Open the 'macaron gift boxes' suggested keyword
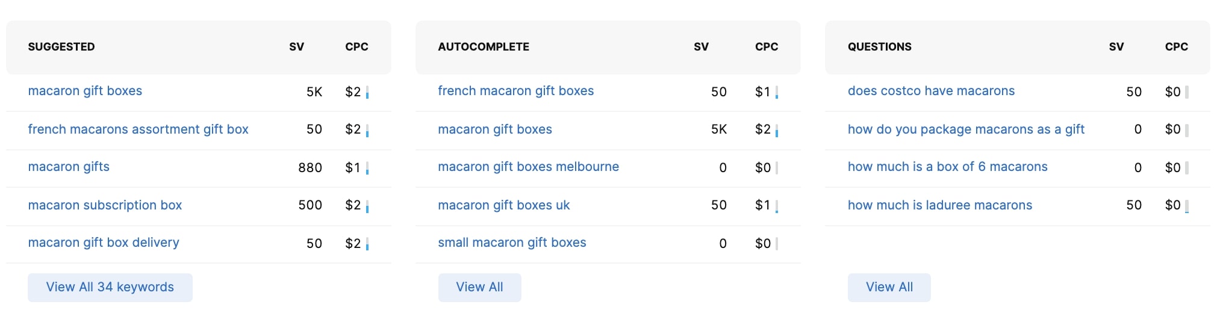1220x319 pixels. (x=85, y=91)
